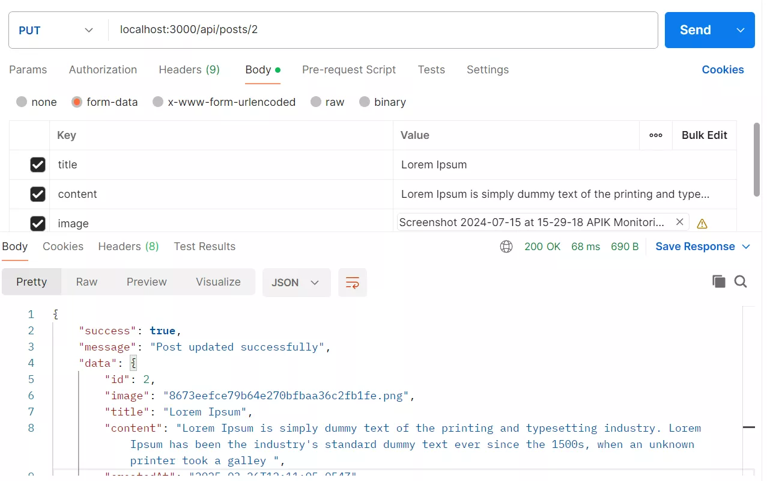Image resolution: width=767 pixels, height=481 pixels.
Task: Open response search with the magnifier icon
Action: coord(741,281)
